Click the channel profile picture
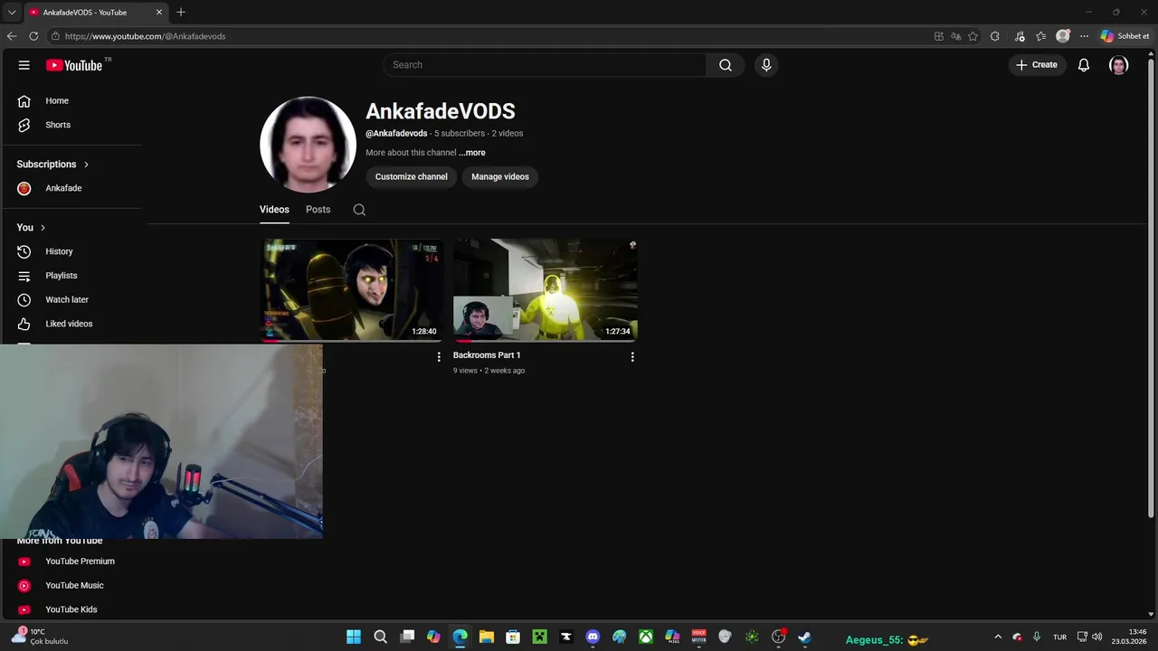The image size is (1158, 651). [x=308, y=145]
